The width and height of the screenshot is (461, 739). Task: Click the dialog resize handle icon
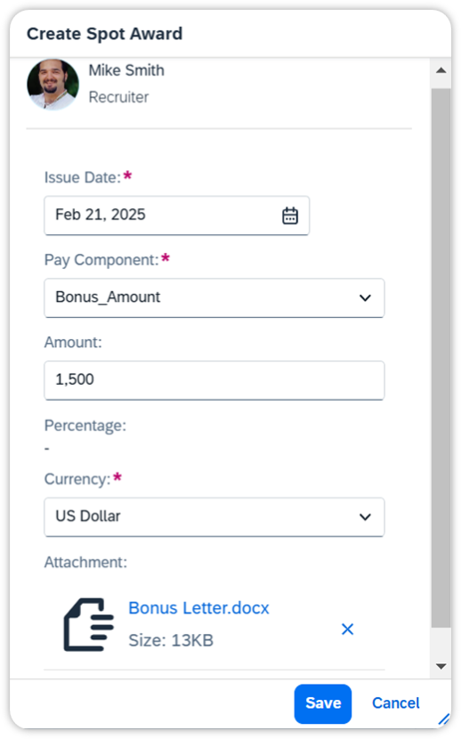coord(443,719)
